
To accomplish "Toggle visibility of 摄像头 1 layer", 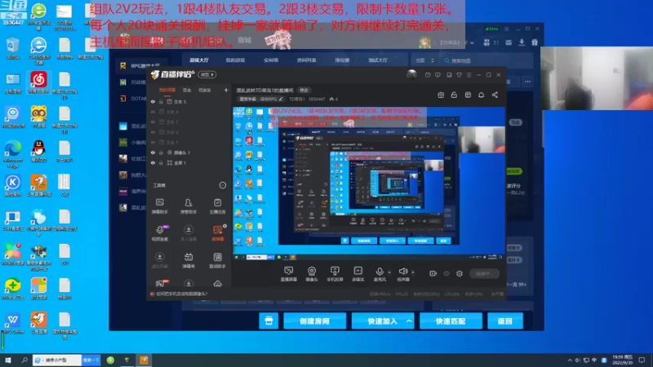I will (153, 153).
